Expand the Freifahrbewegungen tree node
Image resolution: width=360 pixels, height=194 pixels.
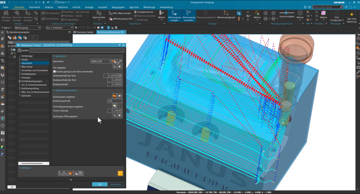tap(20, 81)
